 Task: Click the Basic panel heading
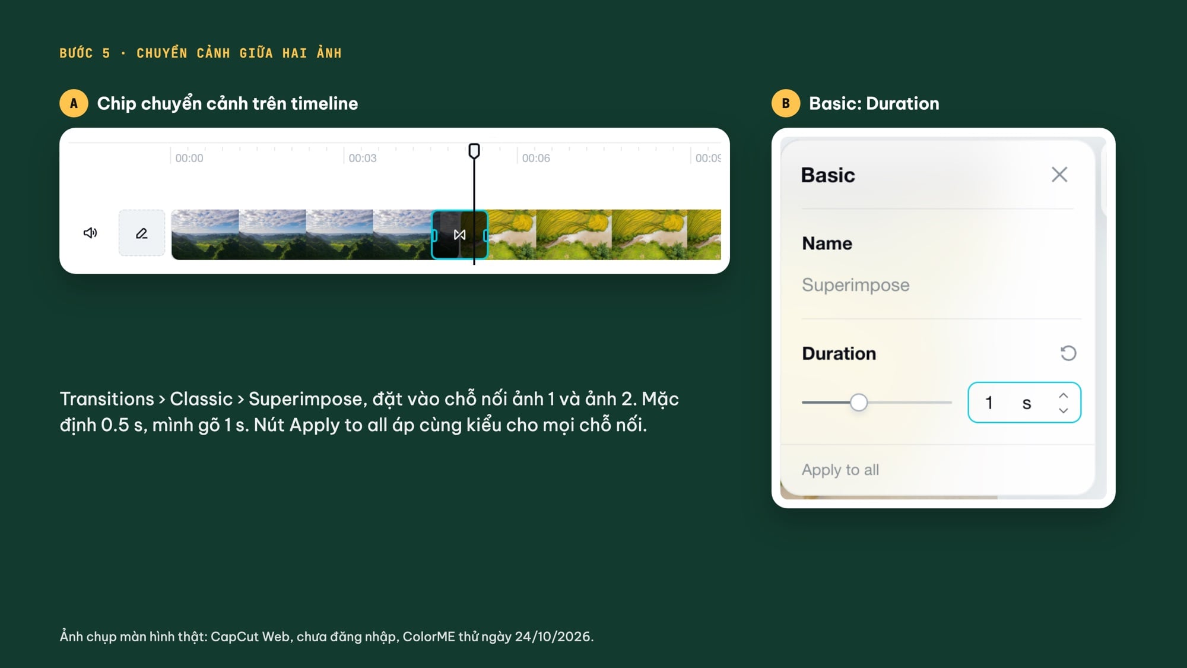tap(828, 175)
